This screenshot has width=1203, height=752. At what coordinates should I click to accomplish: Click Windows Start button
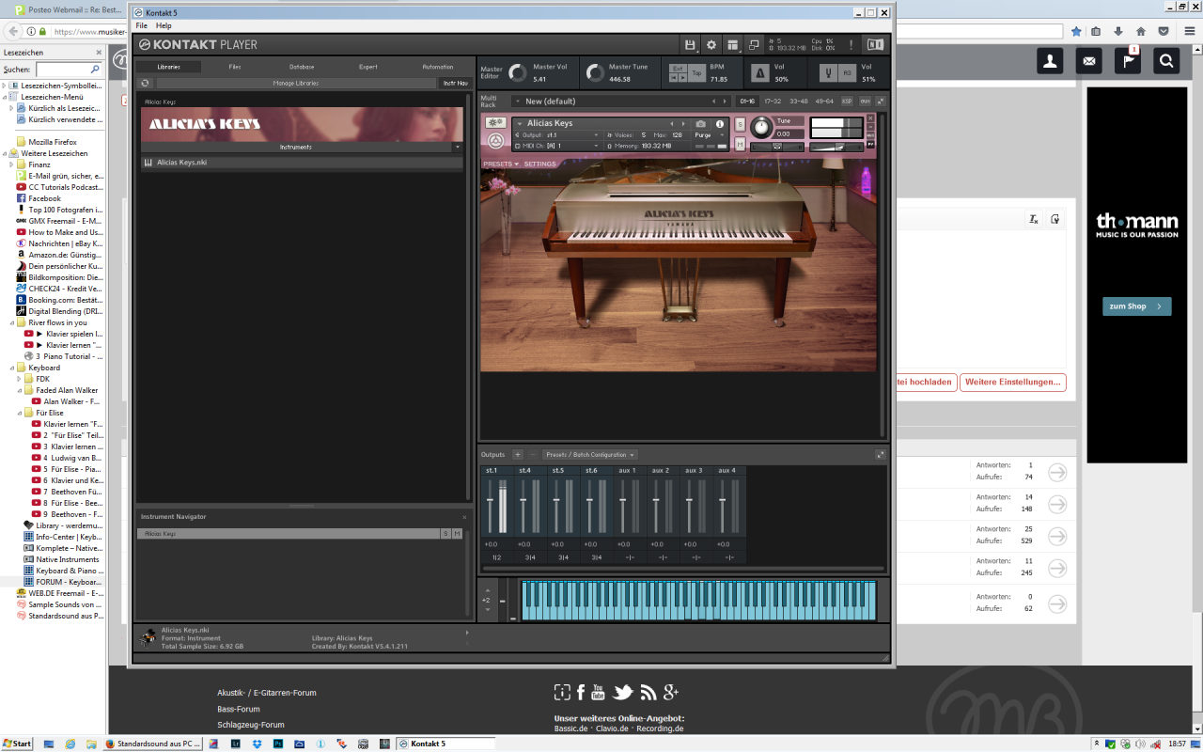click(x=17, y=744)
